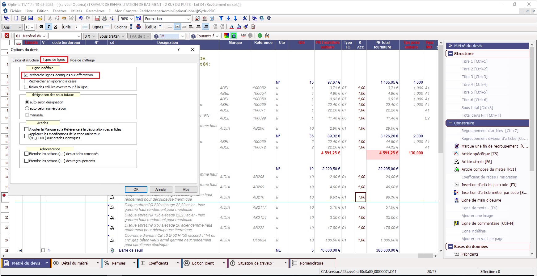Move the line up with the blue up arrow
Screen dimensions: 537x276
(x=221, y=18)
